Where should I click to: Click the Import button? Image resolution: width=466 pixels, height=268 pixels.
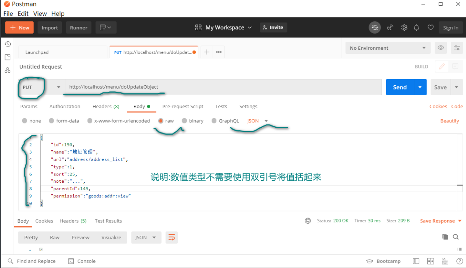(50, 28)
